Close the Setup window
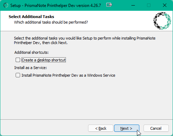The width and height of the screenshot is (173, 136). pyautogui.click(x=165, y=5)
